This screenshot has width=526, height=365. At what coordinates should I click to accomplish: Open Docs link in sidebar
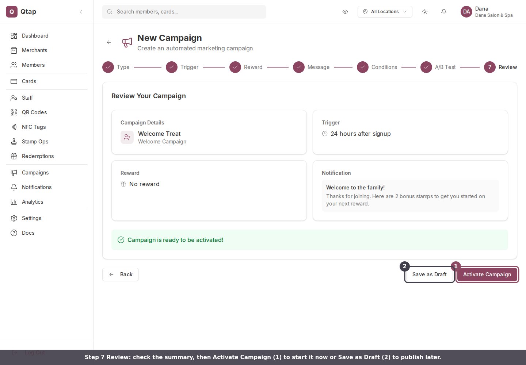click(x=46, y=233)
